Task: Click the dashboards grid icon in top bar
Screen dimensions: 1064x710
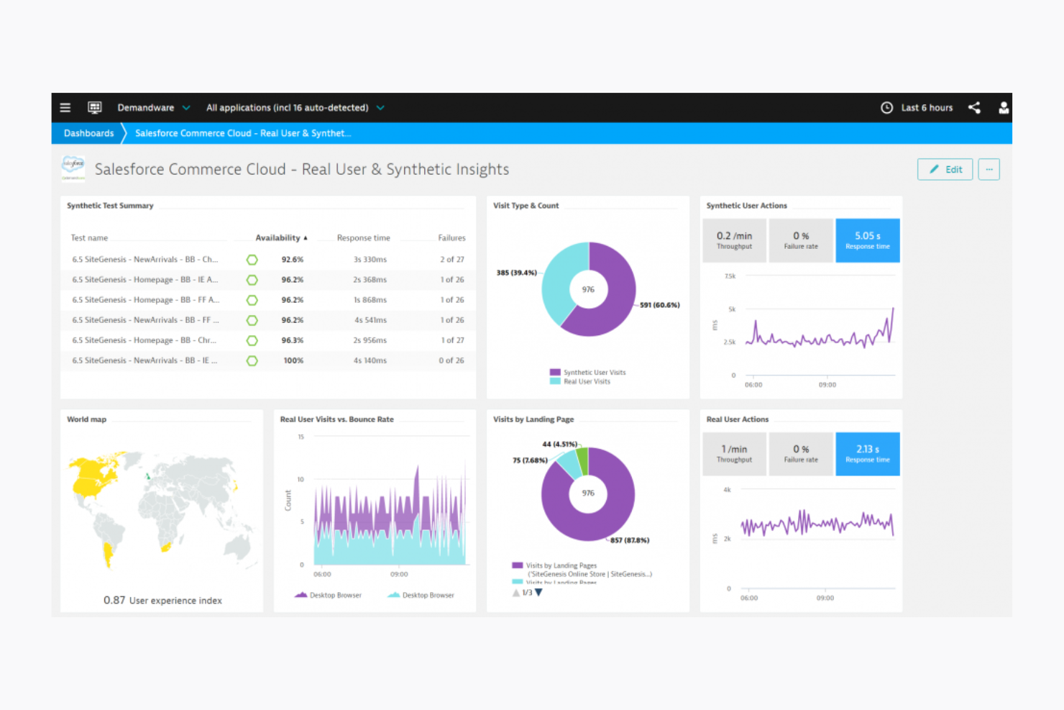Action: pyautogui.click(x=94, y=107)
